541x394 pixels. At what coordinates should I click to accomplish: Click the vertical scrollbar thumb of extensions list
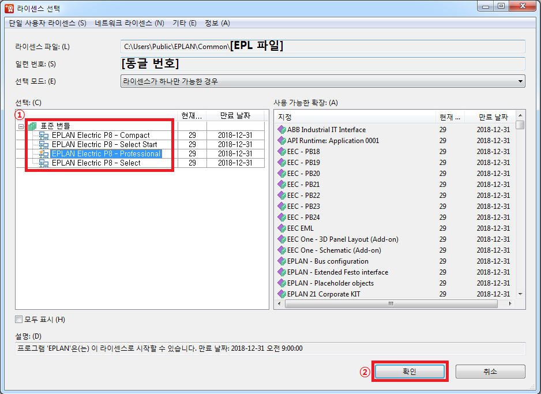coord(520,125)
